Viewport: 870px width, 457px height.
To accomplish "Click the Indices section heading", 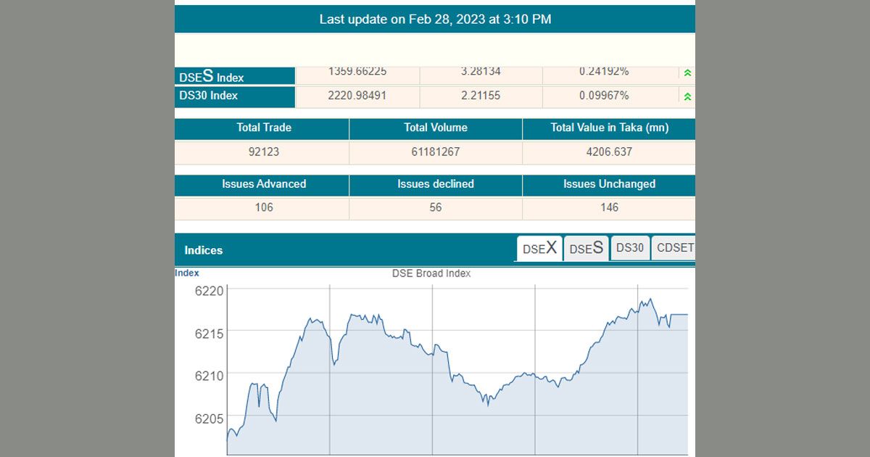I will click(204, 250).
